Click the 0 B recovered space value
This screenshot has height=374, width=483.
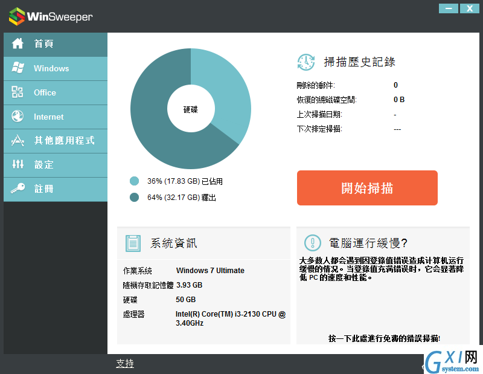click(x=399, y=100)
